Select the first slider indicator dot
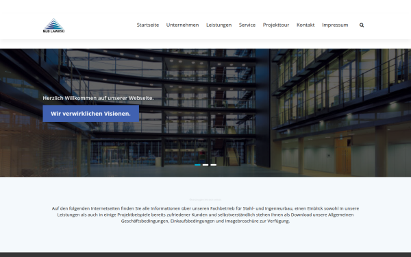This screenshot has width=411, height=257. pyautogui.click(x=198, y=164)
